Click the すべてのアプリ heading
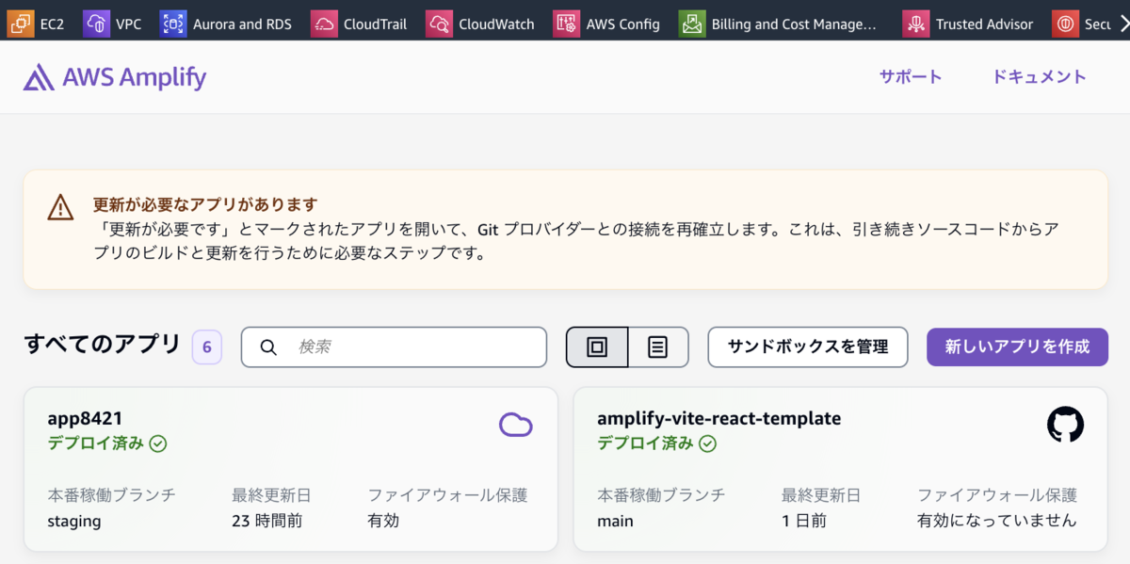This screenshot has height=564, width=1130. 102,345
